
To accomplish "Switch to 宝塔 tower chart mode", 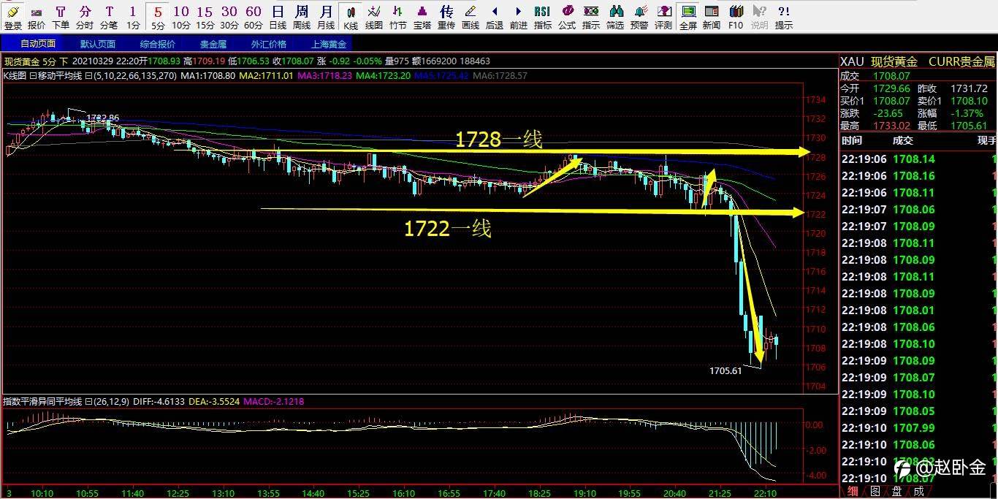I will click(422, 16).
